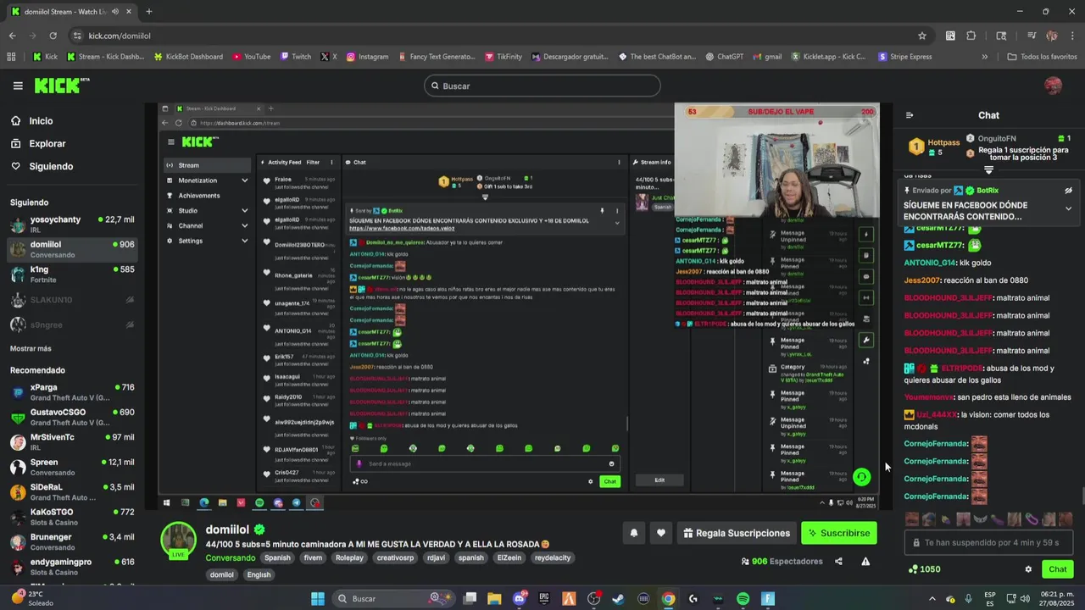Image resolution: width=1085 pixels, height=610 pixels.
Task: Show more bookmarks with the overflow chevron
Action: pos(984,57)
